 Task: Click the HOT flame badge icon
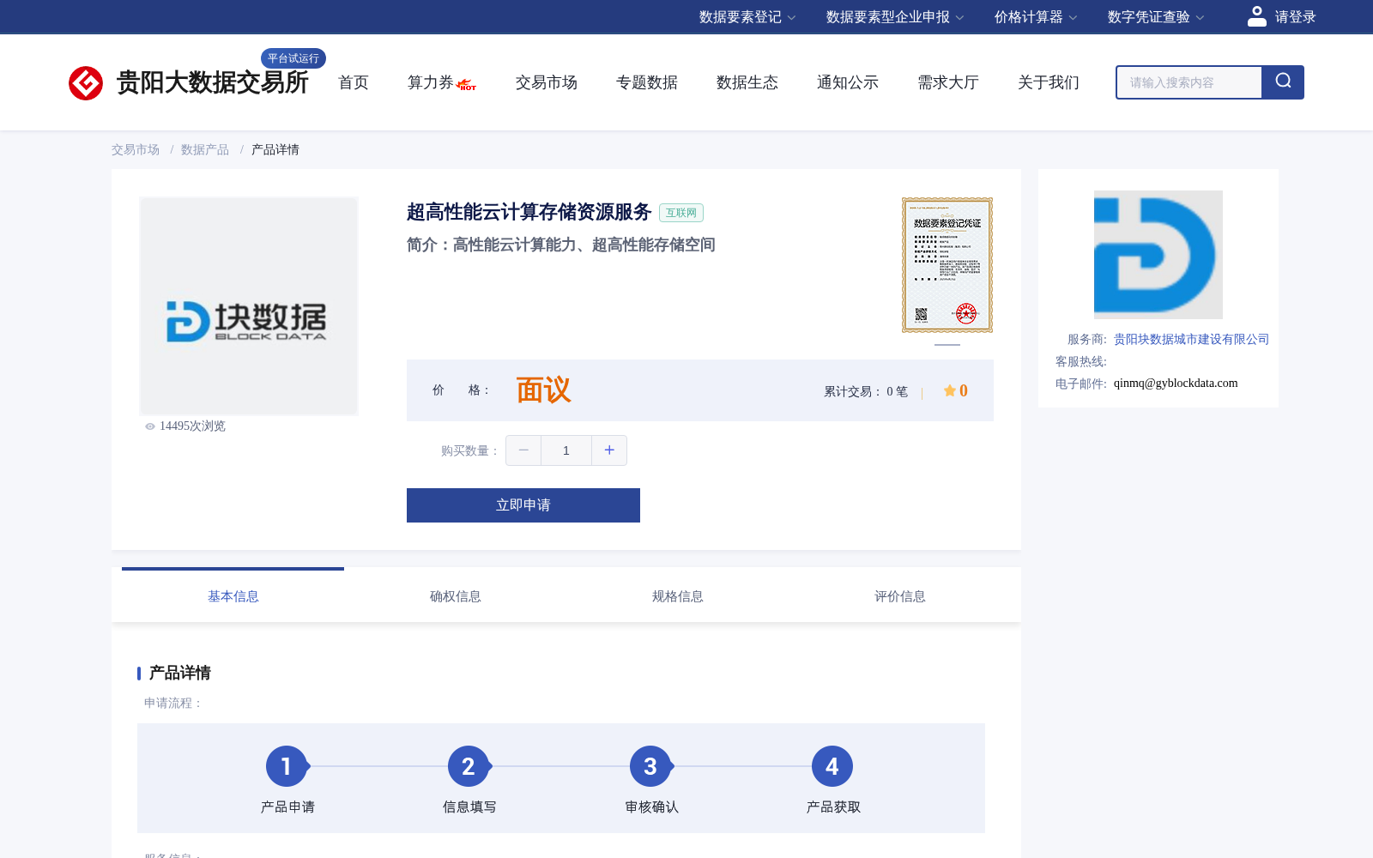coord(467,84)
